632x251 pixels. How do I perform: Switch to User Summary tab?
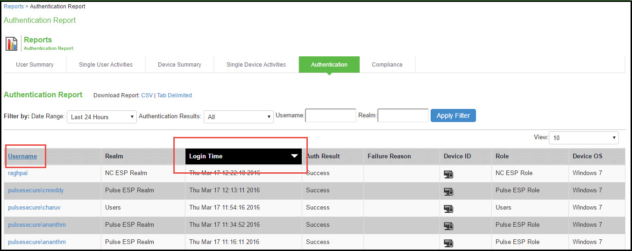35,65
